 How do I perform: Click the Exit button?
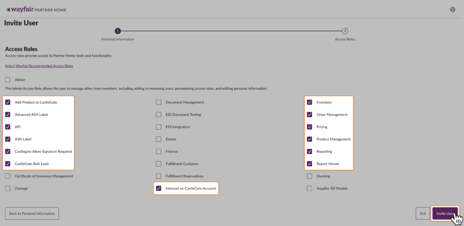(423, 213)
